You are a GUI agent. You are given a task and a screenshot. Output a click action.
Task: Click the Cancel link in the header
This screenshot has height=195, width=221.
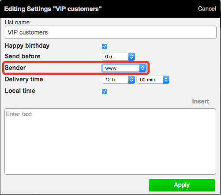207,9
